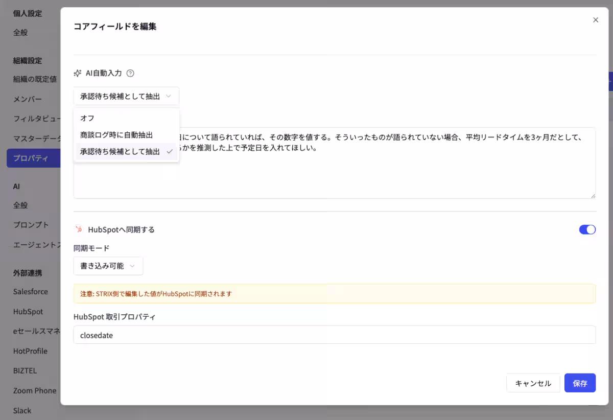The width and height of the screenshot is (613, 420).
Task: Click the キャンセル button
Action: [x=533, y=383]
